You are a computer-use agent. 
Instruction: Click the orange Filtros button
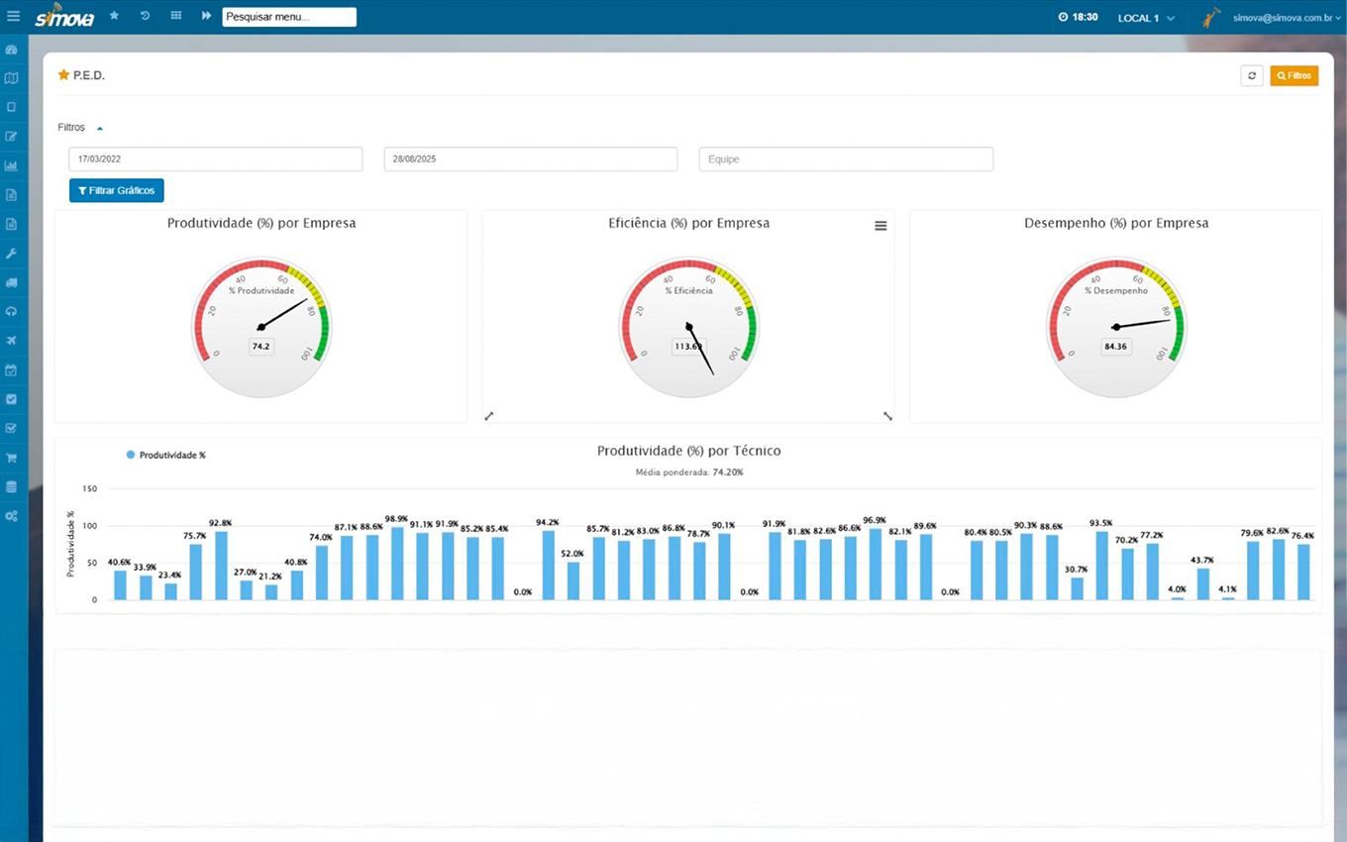click(x=1294, y=75)
